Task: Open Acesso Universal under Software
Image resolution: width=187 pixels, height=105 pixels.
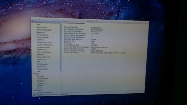Action: [x=44, y=92]
